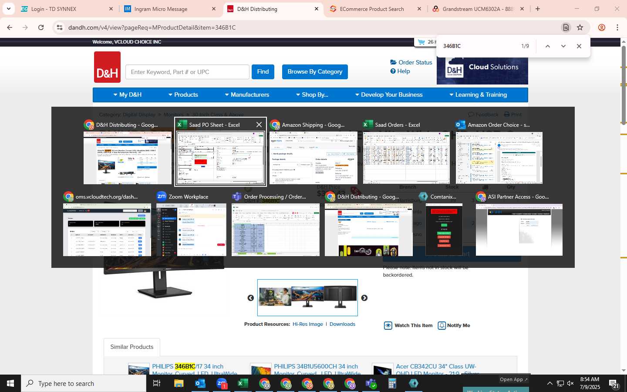The image size is (627, 392).
Task: Open the Windows Start menu
Action: tap(10, 383)
